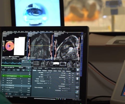Viewport: 125px width, 104px height.
Task: Toggle the checkbox under the bullseye plot
Action: click(x=10, y=57)
